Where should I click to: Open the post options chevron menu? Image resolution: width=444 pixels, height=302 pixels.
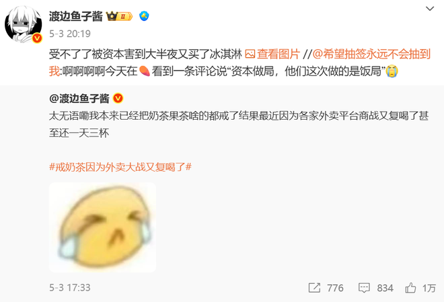(x=430, y=9)
